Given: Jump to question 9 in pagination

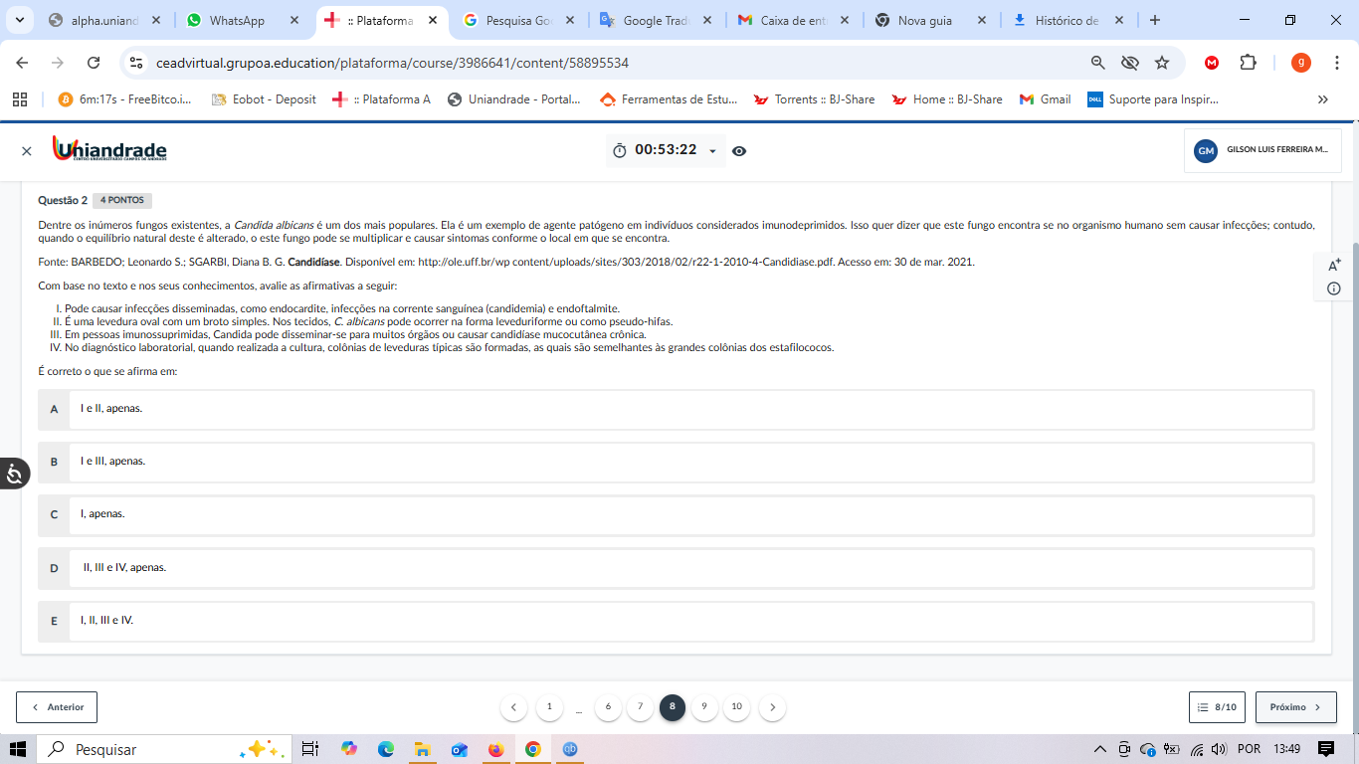Looking at the screenshot, I should tap(704, 707).
